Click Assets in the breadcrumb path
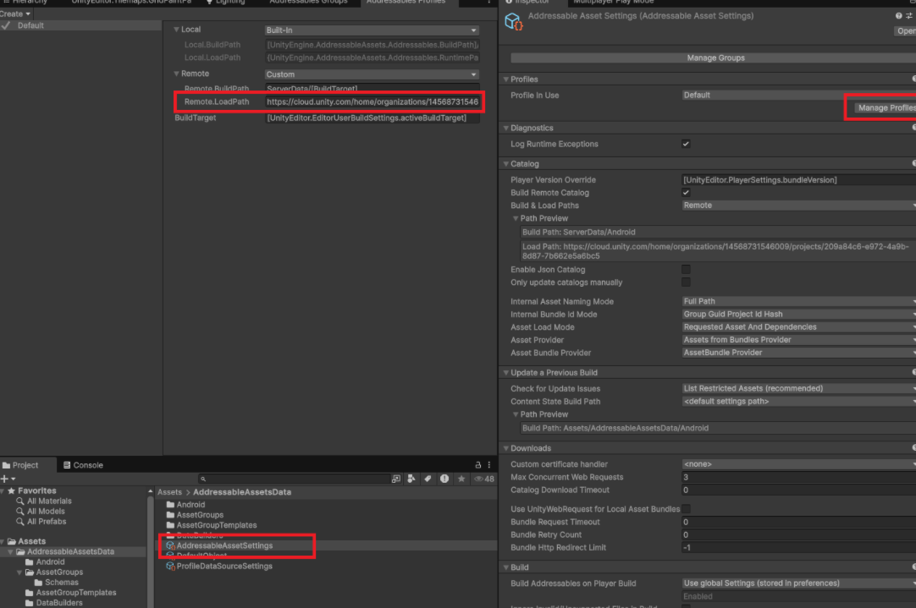916x608 pixels. [x=169, y=492]
